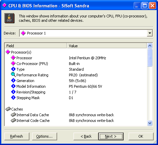Click the list scrollbar down arrow
This screenshot has height=145, width=158.
[x=150, y=123]
